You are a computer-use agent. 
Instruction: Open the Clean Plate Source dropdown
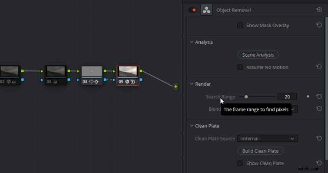(268, 138)
